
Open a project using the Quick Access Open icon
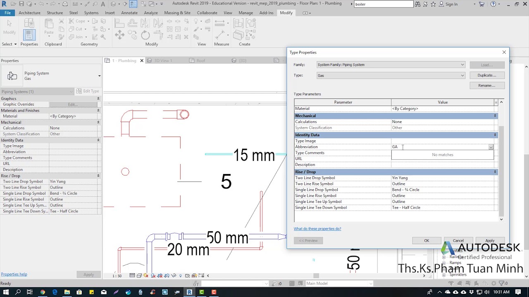click(13, 4)
